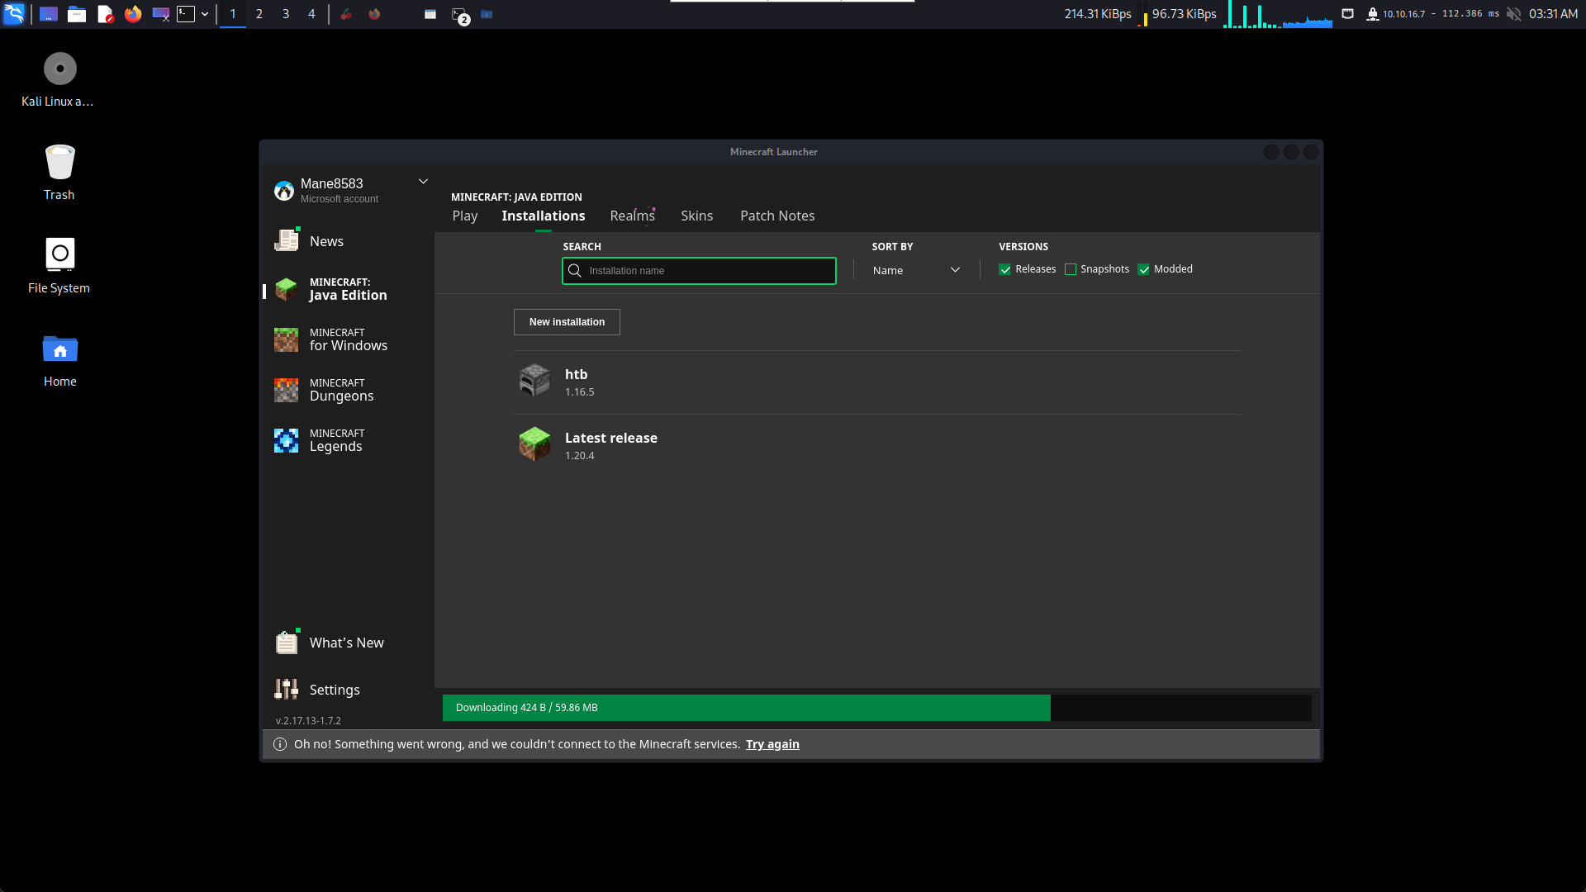The image size is (1586, 892).
Task: Select the Latest release 1.20.4 installation
Action: click(x=877, y=446)
